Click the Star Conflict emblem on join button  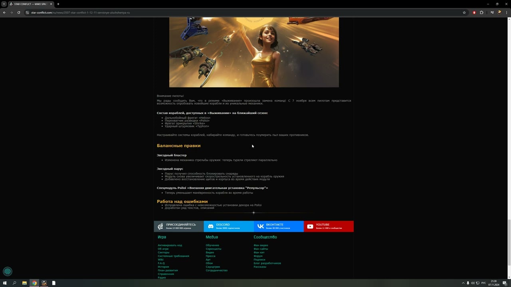pos(160,226)
